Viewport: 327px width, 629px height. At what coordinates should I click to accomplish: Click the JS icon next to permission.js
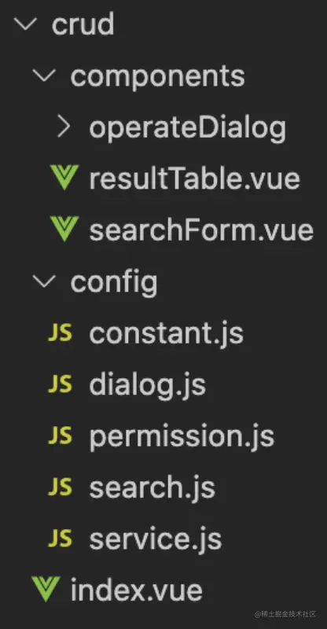pyautogui.click(x=60, y=436)
